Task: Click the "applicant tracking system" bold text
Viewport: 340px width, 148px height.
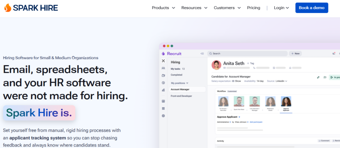Action: (x=38, y=138)
